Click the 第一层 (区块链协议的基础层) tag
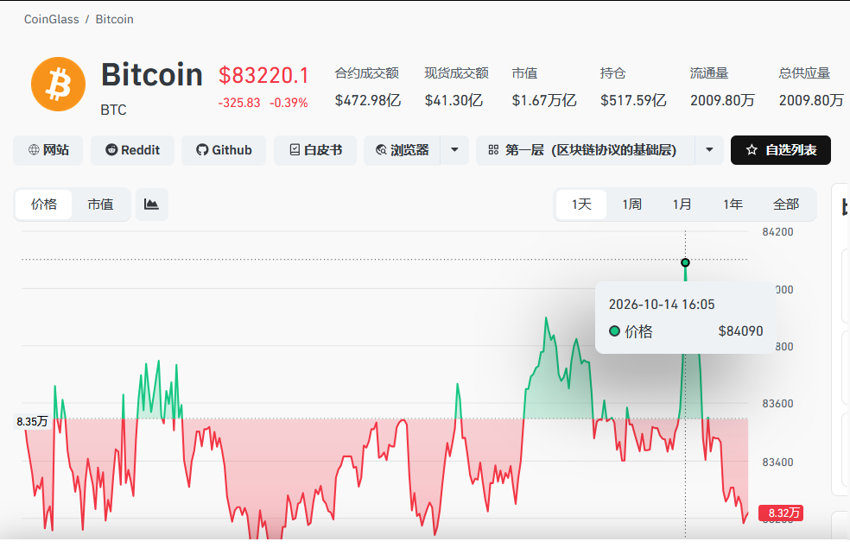This screenshot has width=850, height=554. [x=586, y=150]
